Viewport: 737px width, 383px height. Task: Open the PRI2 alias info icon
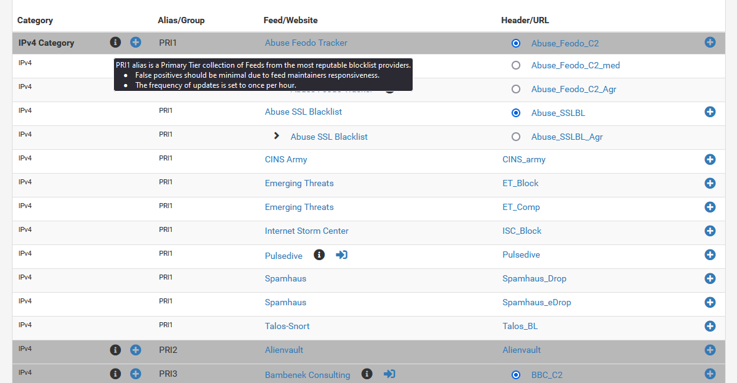click(115, 350)
